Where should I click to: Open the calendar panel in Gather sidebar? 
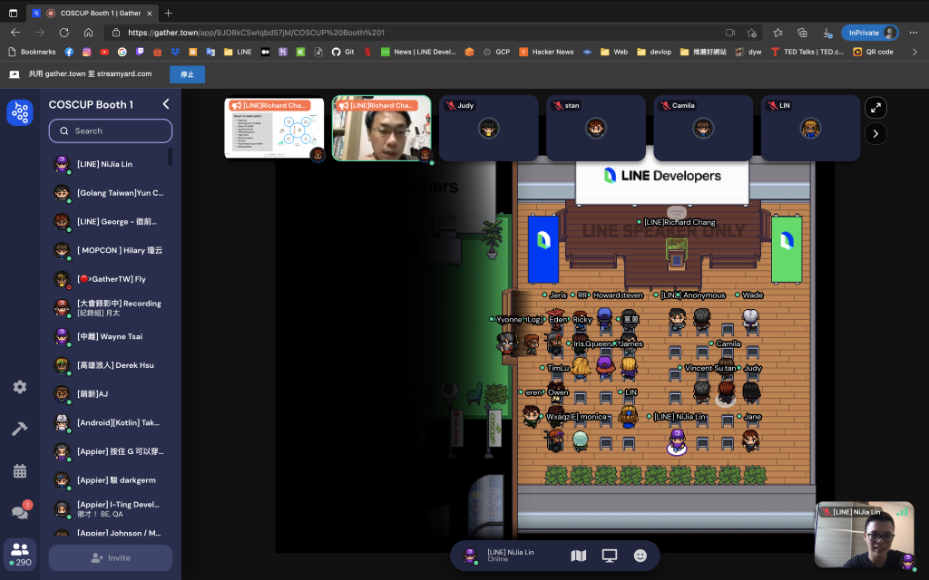click(20, 471)
